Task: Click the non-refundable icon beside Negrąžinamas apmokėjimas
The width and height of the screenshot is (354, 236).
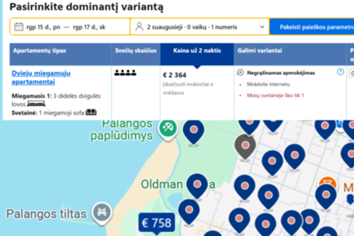Action: tap(240, 73)
